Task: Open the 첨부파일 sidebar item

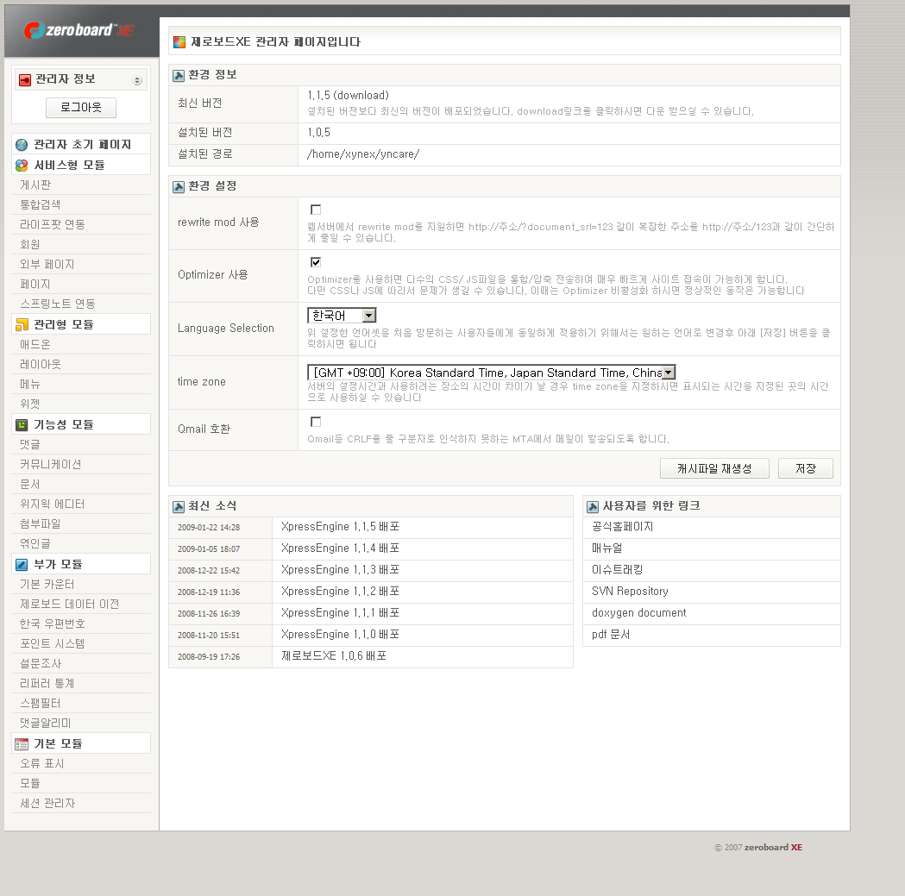Action: click(x=41, y=523)
